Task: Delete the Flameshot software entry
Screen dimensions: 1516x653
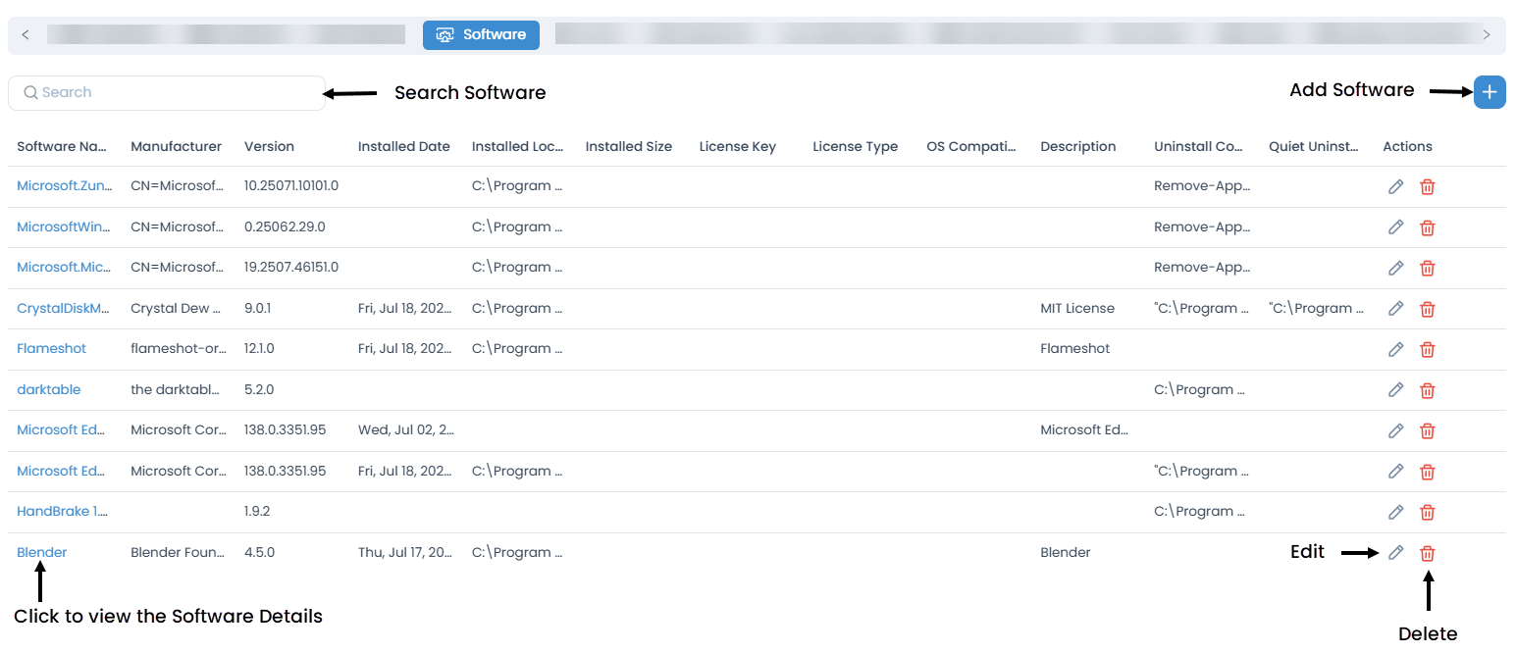Action: point(1428,349)
